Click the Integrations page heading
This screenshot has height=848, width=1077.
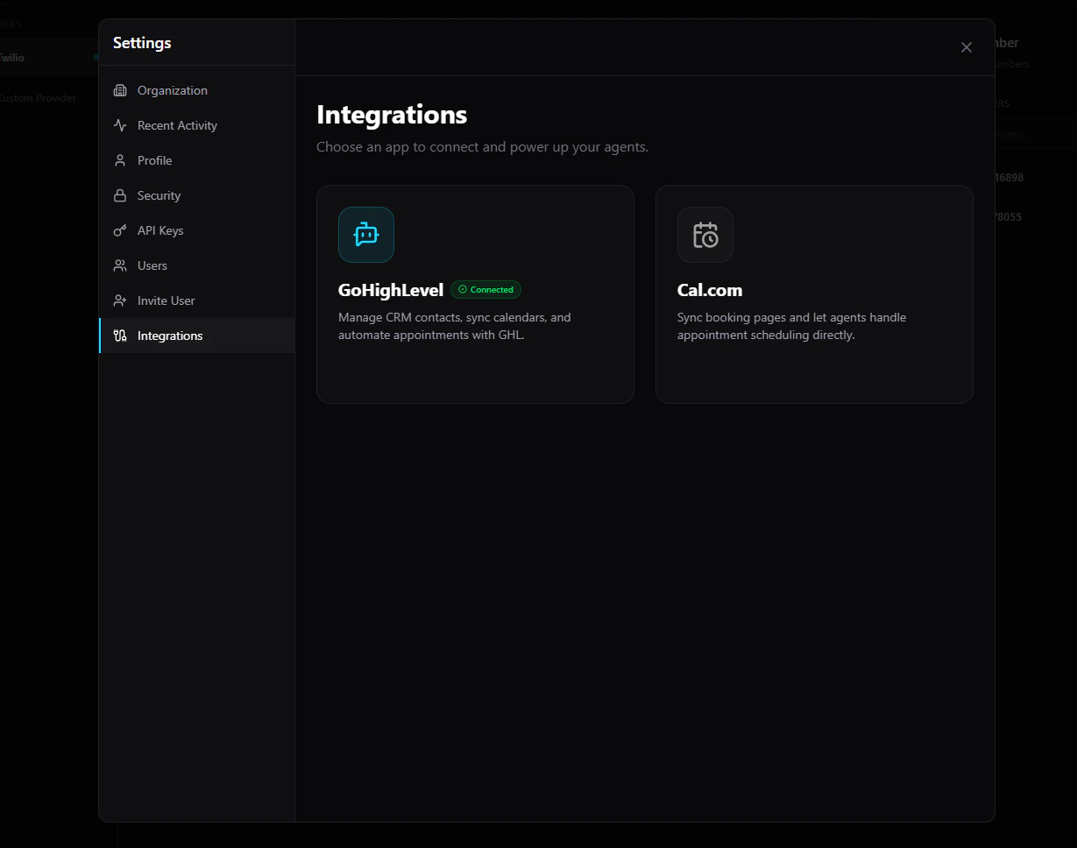[392, 115]
